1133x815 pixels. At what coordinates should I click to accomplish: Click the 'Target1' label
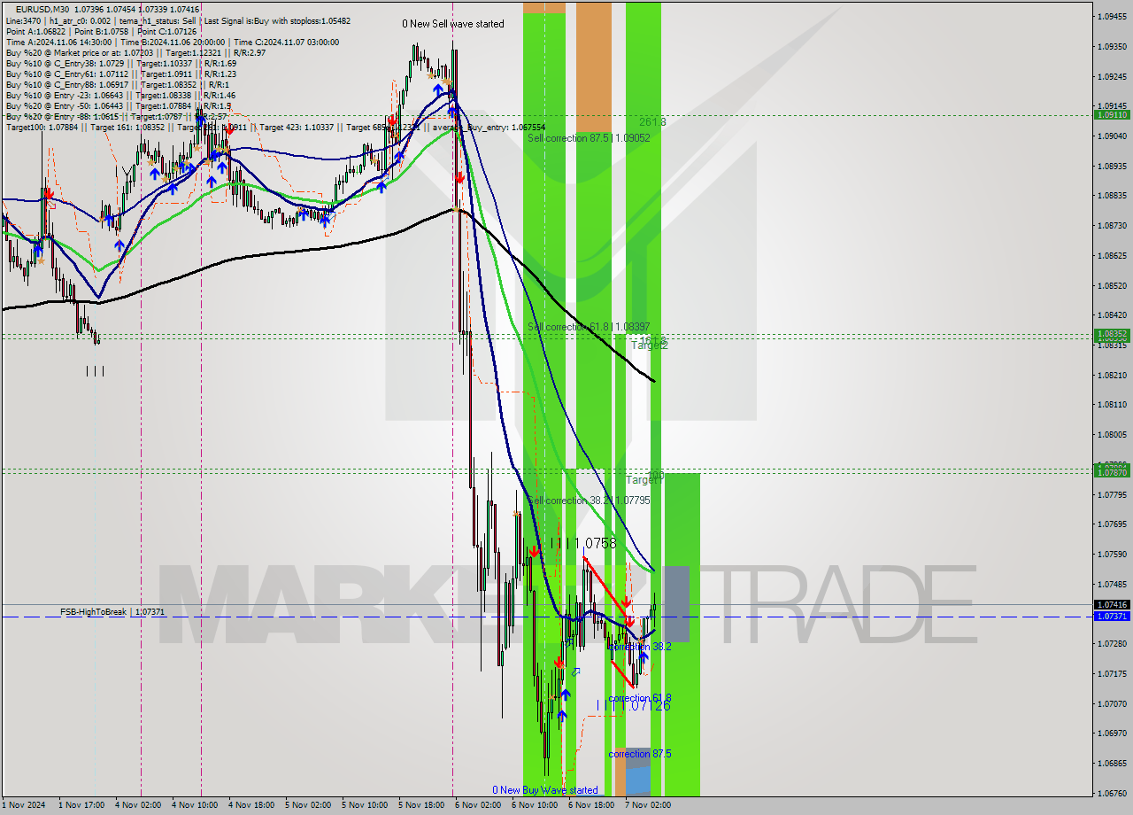(643, 479)
